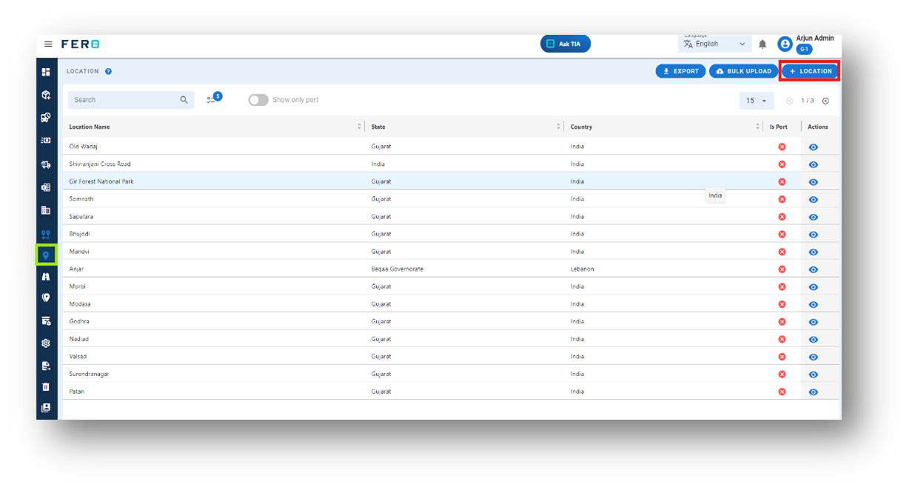
Task: View Godhra location using its eye icon
Action: pyautogui.click(x=814, y=322)
